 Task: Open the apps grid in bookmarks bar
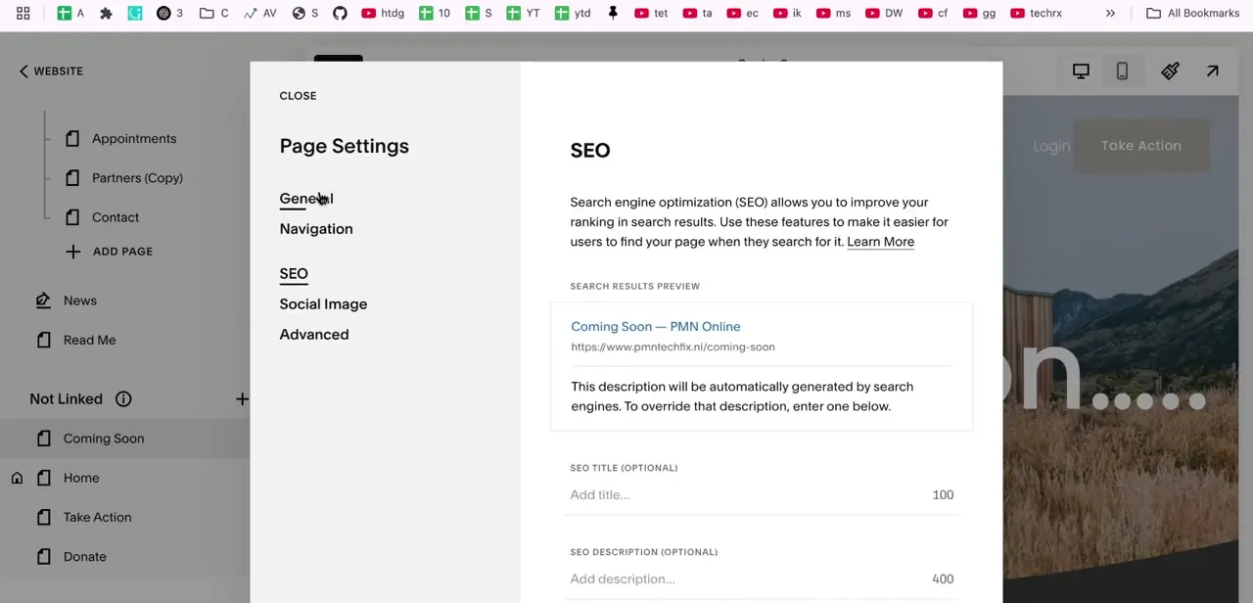(x=23, y=13)
